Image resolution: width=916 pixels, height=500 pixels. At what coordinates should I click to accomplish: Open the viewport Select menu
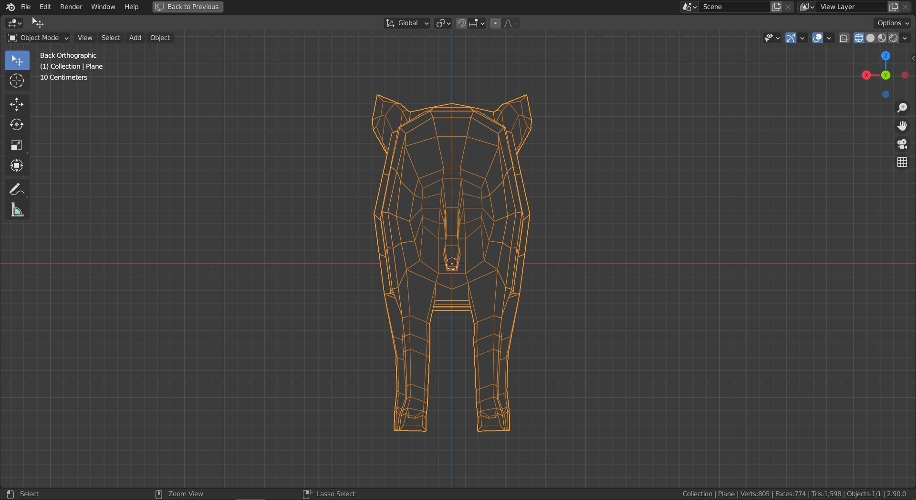tap(111, 38)
